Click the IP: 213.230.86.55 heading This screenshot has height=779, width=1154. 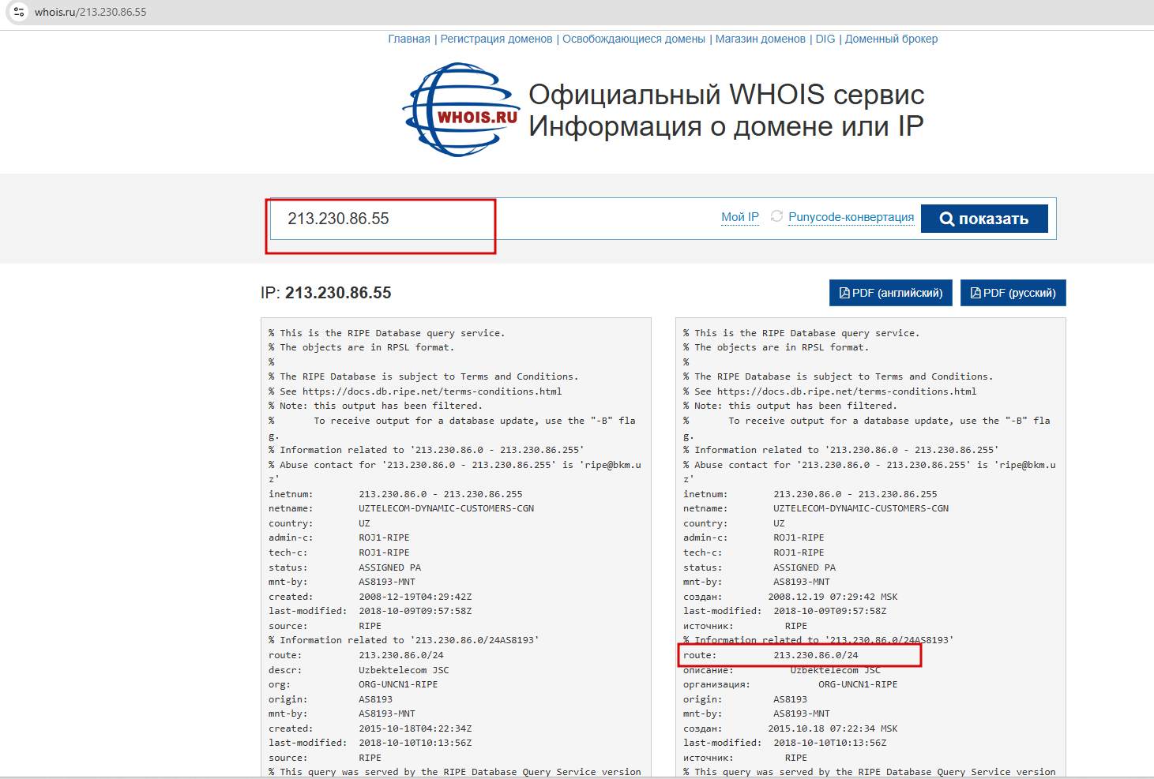click(325, 293)
